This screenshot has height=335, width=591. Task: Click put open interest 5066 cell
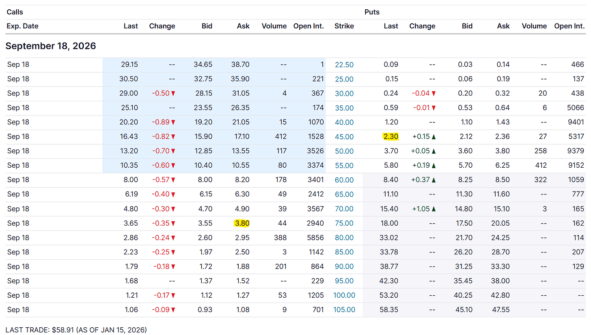click(x=576, y=108)
